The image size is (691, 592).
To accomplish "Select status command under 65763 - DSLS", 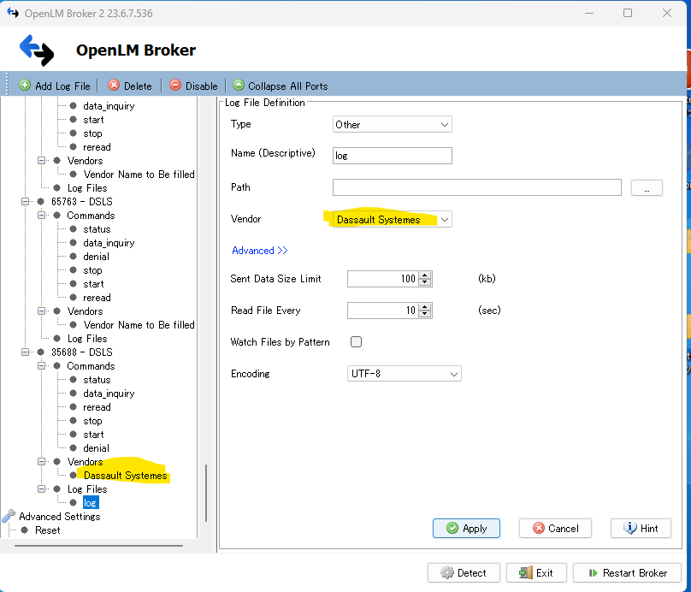I will (x=97, y=229).
